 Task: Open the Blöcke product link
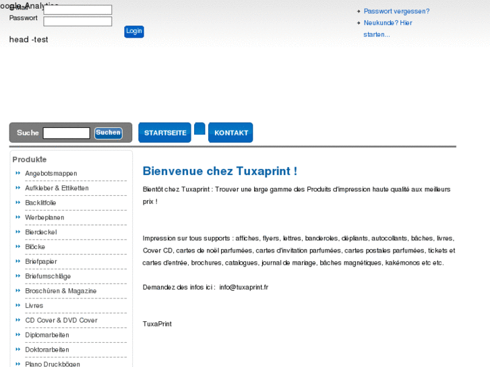35,246
